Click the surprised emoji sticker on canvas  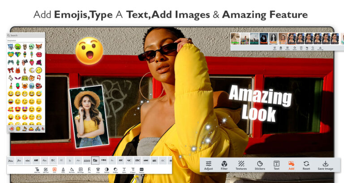(x=89, y=51)
